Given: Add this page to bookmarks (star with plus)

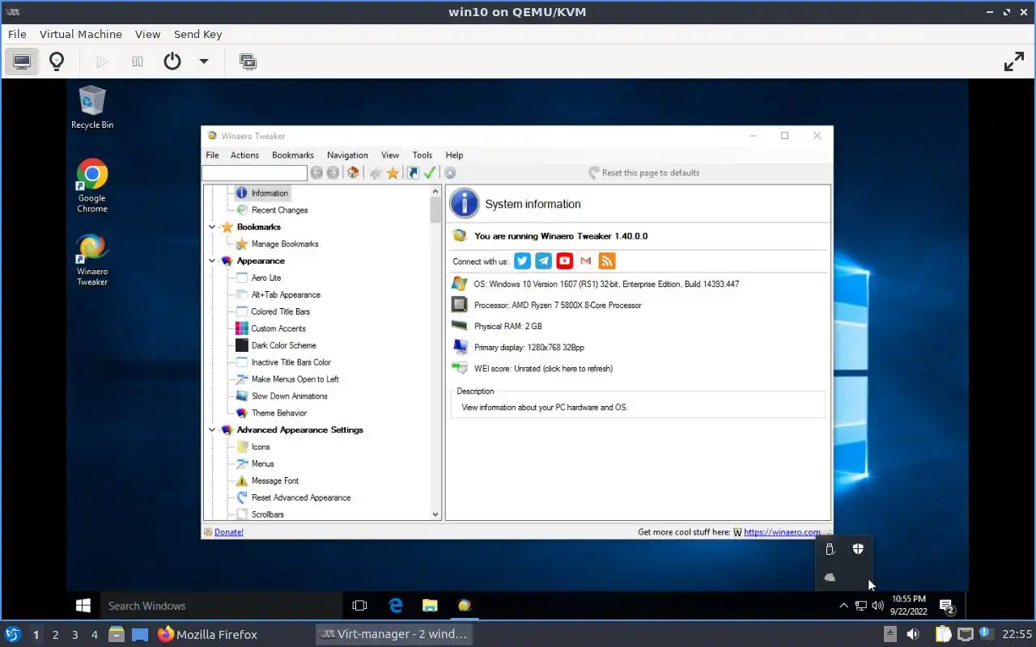Looking at the screenshot, I should (376, 173).
